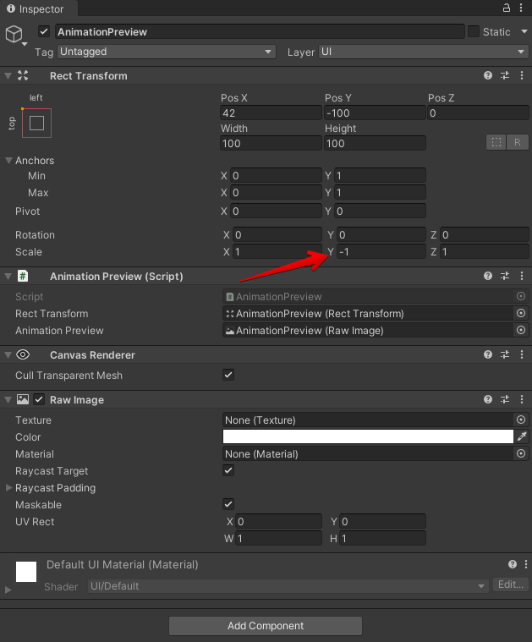Click the Pos Y field

[375, 112]
